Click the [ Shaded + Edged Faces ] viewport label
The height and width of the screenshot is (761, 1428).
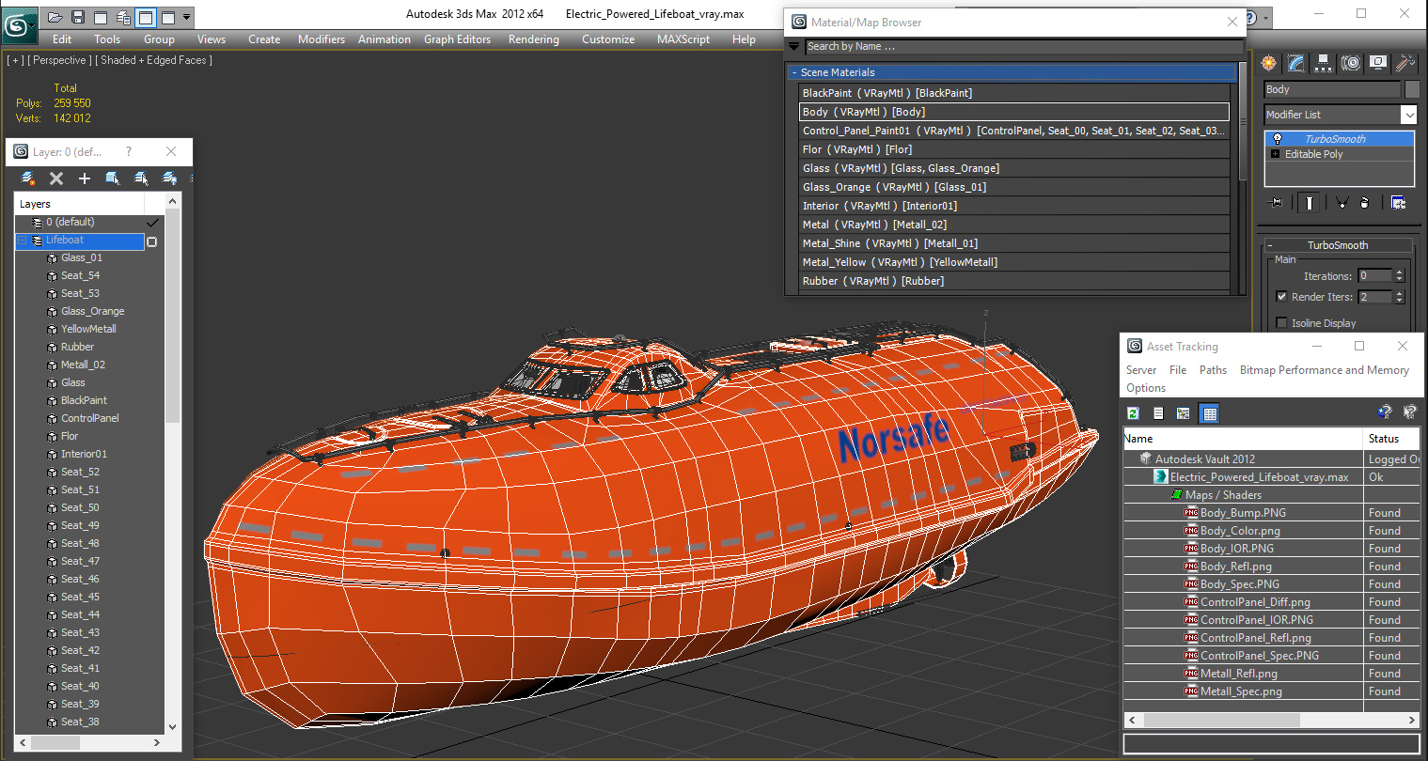click(154, 60)
